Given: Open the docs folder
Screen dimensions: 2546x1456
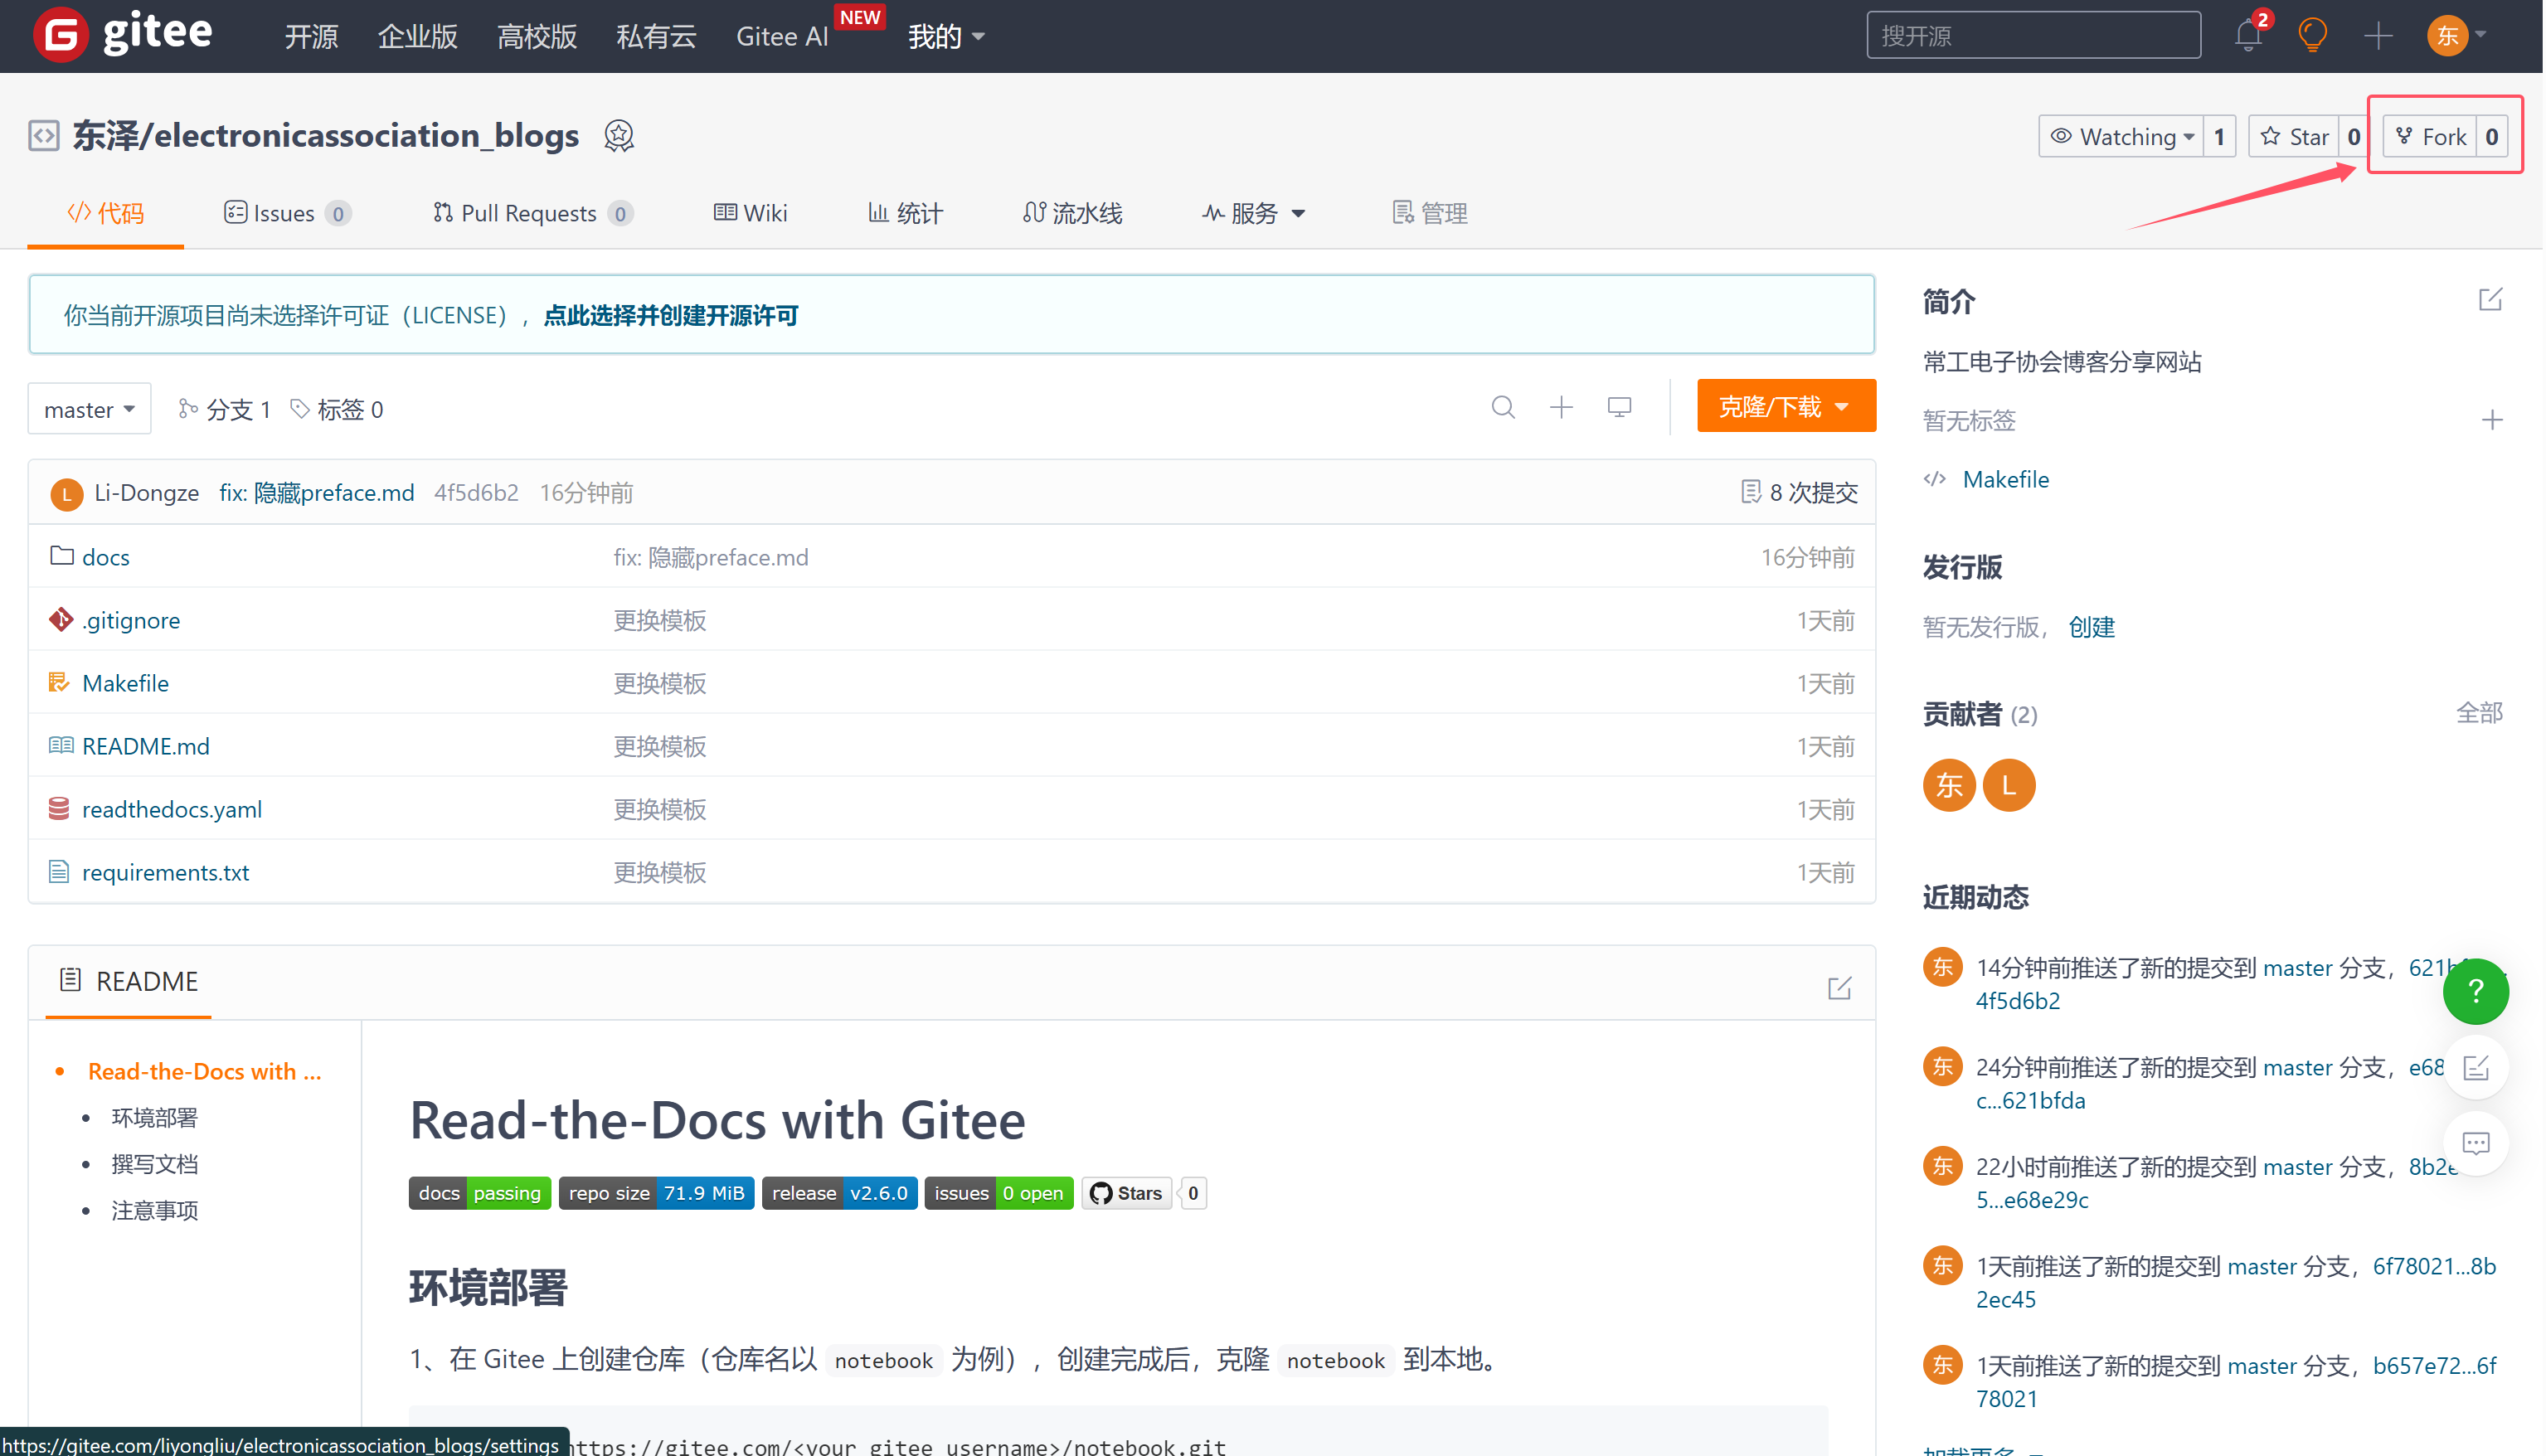Looking at the screenshot, I should [x=105, y=557].
